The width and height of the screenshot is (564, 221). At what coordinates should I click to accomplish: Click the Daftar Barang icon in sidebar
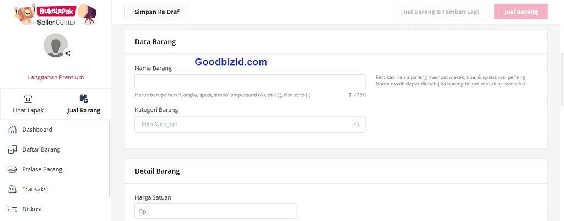pyautogui.click(x=12, y=149)
